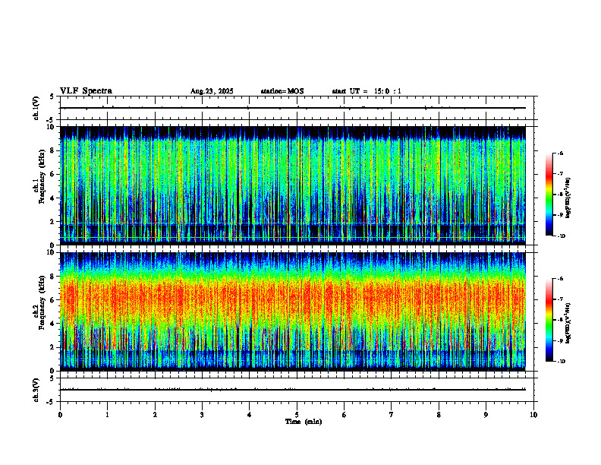Screen dimensions: 601x465
Task: Click time axis tick label '5'
Action: point(297,415)
